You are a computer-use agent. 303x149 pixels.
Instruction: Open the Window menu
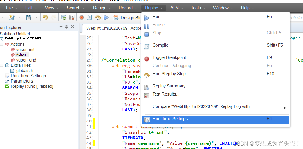[x=223, y=8]
